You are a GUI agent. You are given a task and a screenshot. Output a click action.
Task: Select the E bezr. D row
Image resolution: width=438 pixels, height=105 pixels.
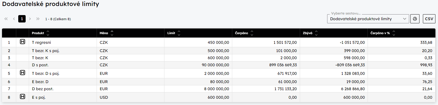(219, 82)
